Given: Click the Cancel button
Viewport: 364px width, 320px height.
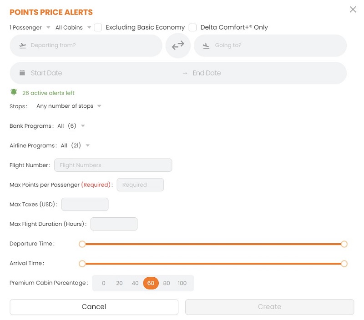Looking at the screenshot, I should coord(94,307).
